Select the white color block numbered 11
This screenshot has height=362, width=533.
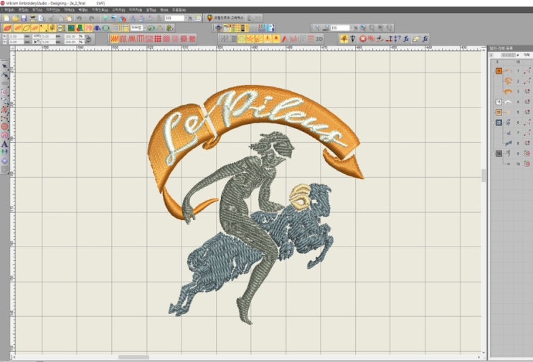pos(499,102)
